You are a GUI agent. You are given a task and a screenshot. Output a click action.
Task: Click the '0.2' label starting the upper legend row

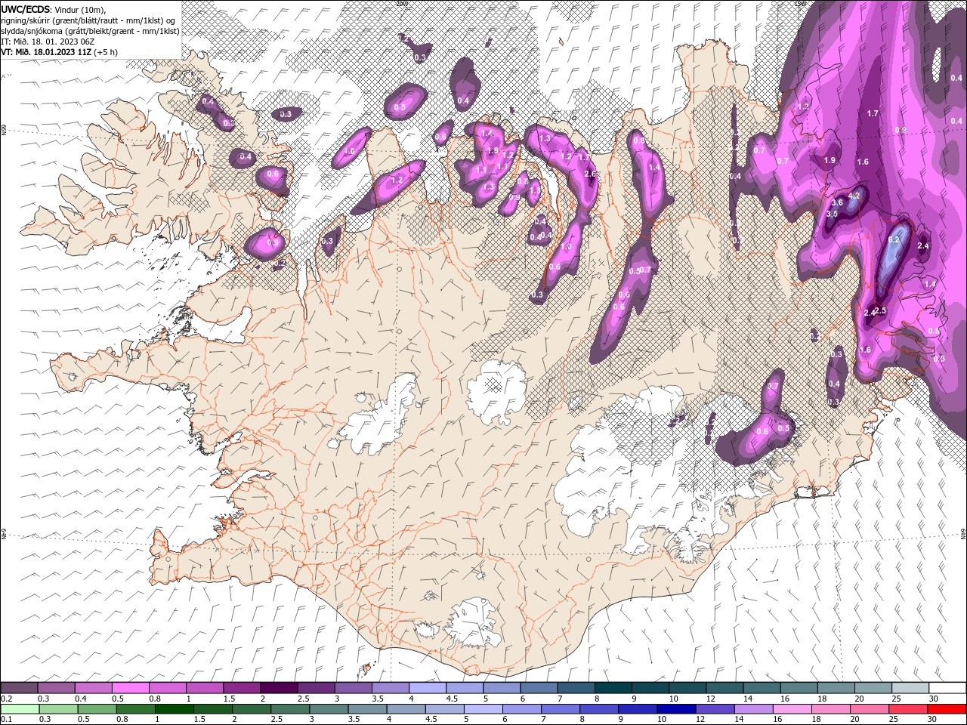7,699
